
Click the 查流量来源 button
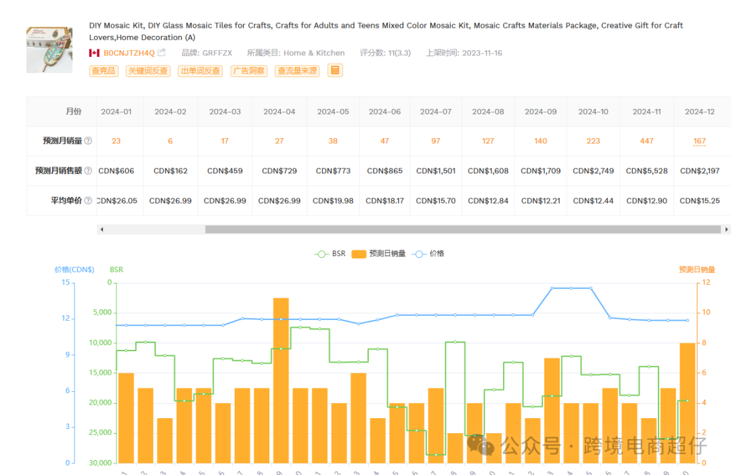(297, 70)
